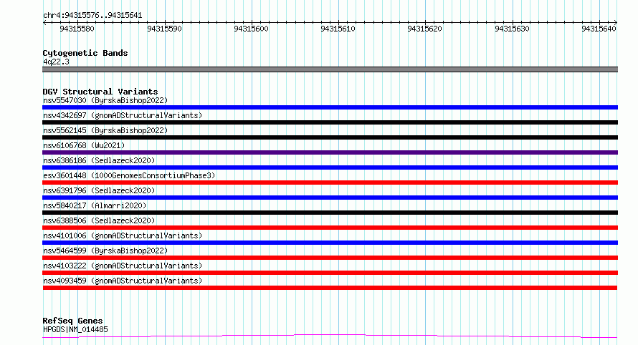Select the 4q22.3 band label

click(x=56, y=62)
